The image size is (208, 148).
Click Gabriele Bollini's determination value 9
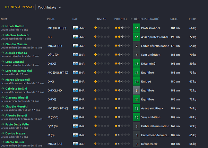point(137,91)
